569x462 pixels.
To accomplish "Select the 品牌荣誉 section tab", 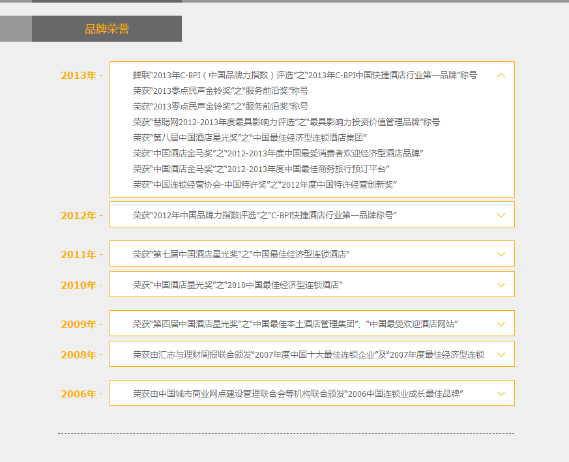I will pyautogui.click(x=107, y=29).
